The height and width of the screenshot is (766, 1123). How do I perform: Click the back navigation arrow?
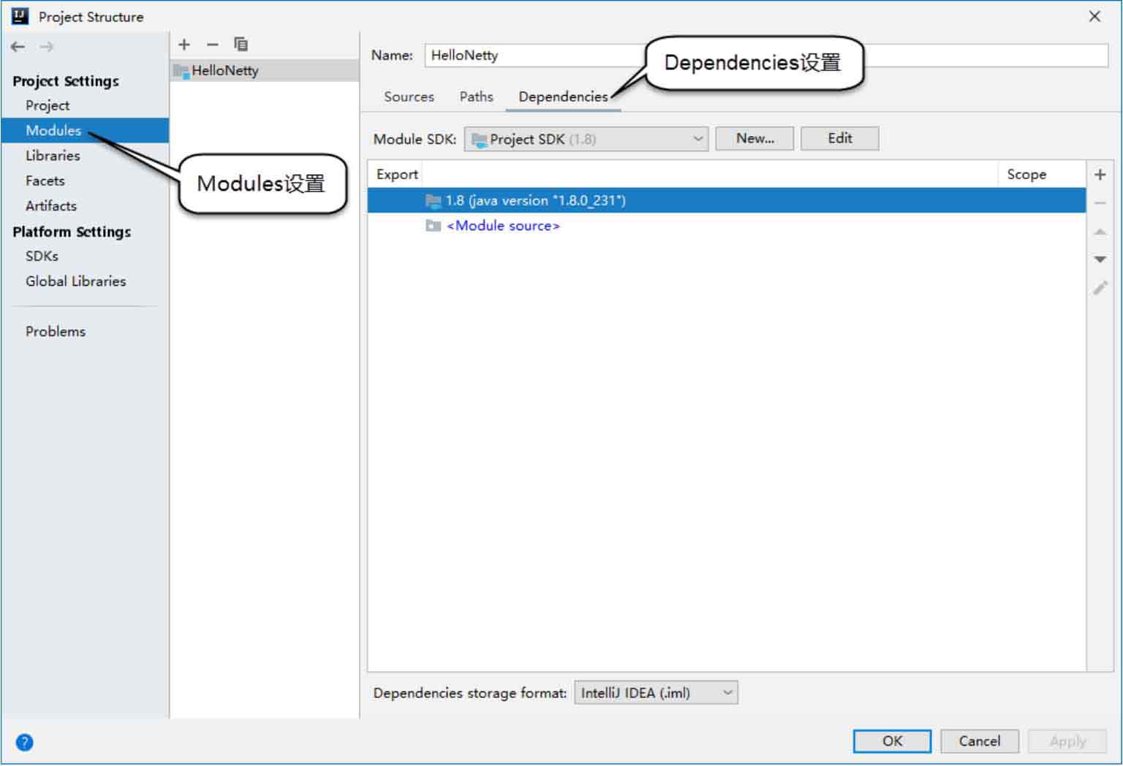pyautogui.click(x=18, y=47)
